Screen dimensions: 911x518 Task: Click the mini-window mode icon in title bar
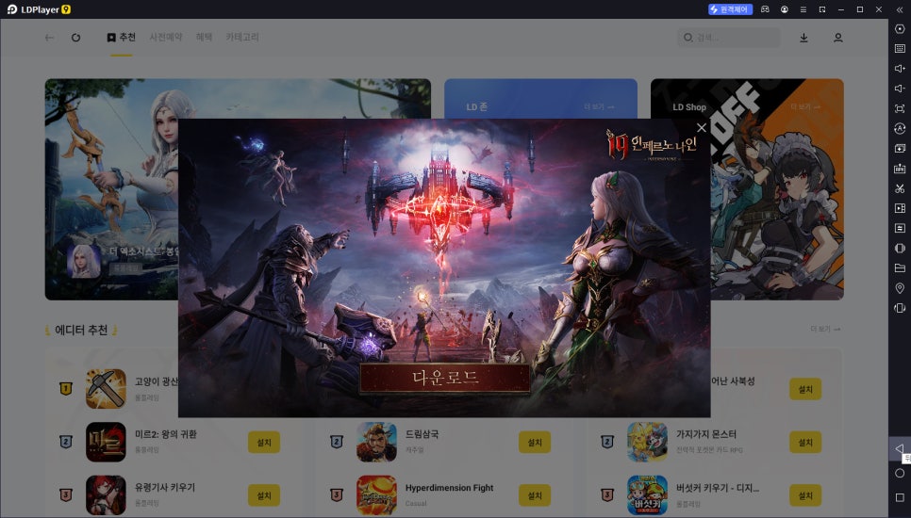click(822, 9)
